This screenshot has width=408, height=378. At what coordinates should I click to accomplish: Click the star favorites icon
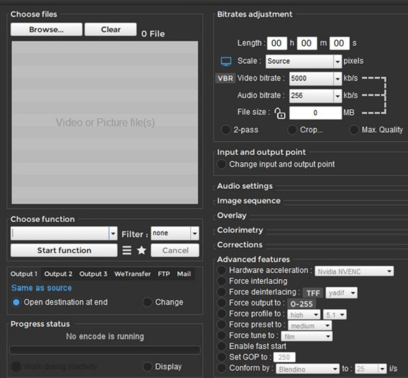[141, 251]
